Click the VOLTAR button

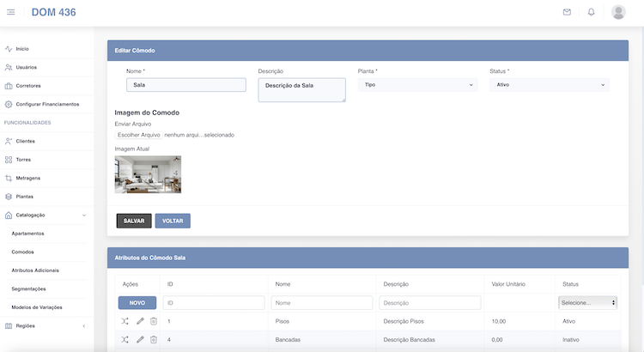173,221
